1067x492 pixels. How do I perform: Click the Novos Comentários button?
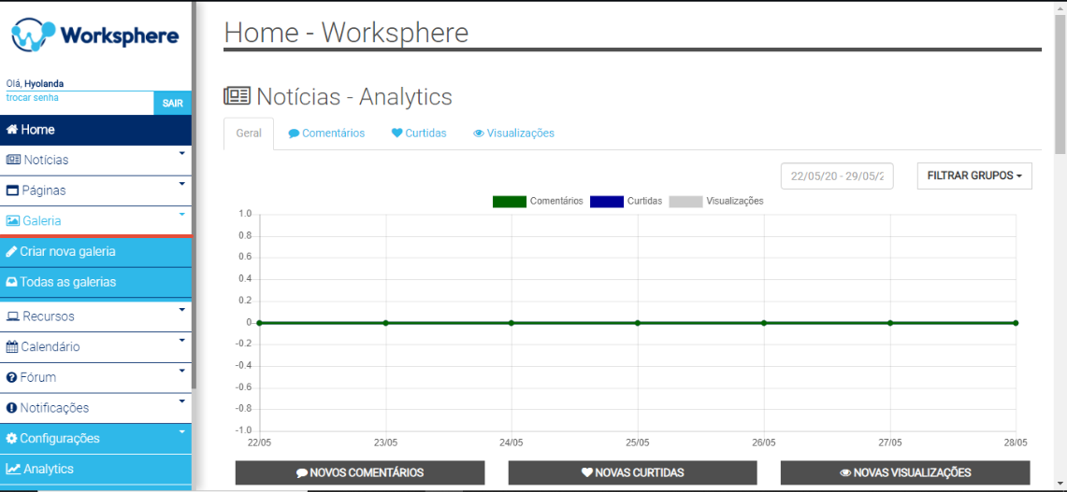[360, 473]
